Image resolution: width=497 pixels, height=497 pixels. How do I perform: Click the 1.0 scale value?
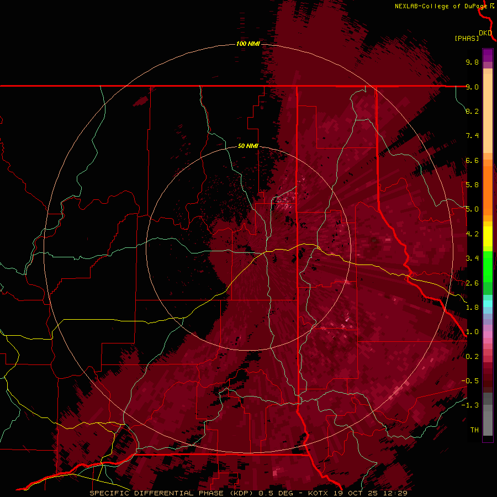[x=472, y=332]
